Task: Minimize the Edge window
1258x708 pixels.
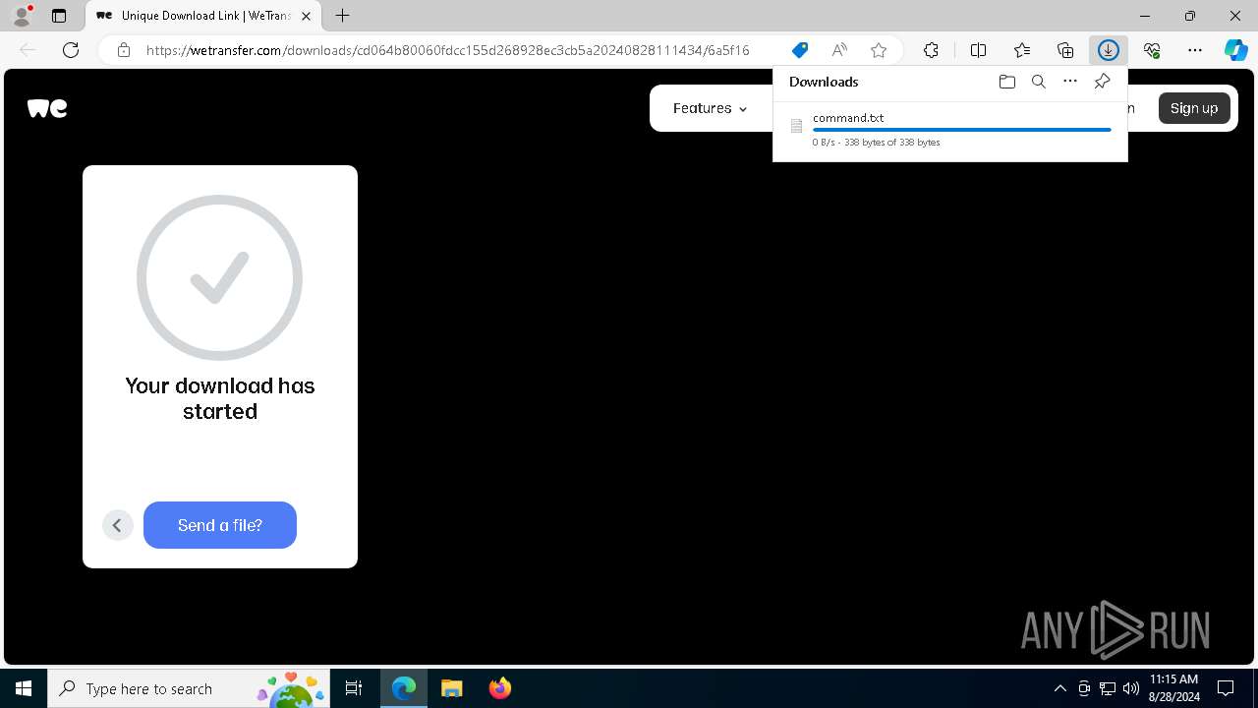Action: pos(1145,16)
